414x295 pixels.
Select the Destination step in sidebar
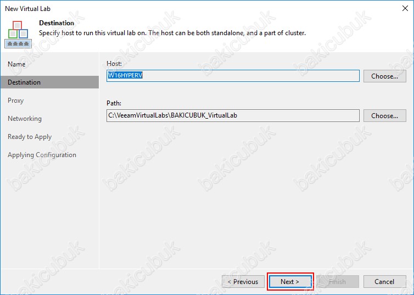tap(24, 82)
